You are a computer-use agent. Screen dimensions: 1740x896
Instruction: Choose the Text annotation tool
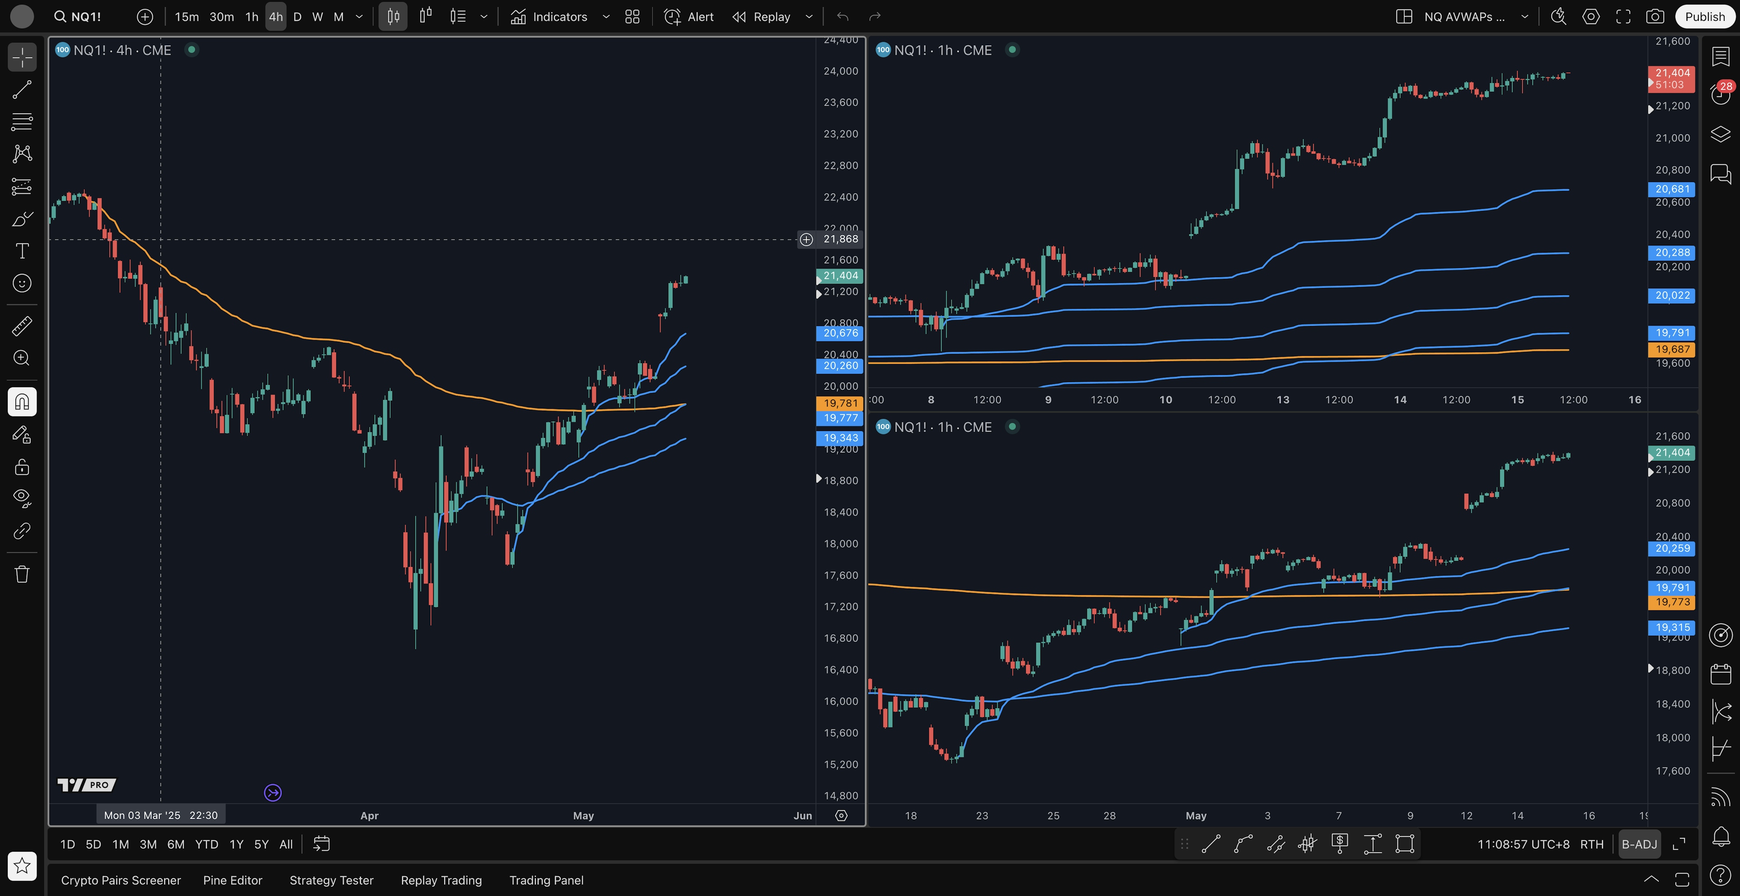[x=22, y=251]
